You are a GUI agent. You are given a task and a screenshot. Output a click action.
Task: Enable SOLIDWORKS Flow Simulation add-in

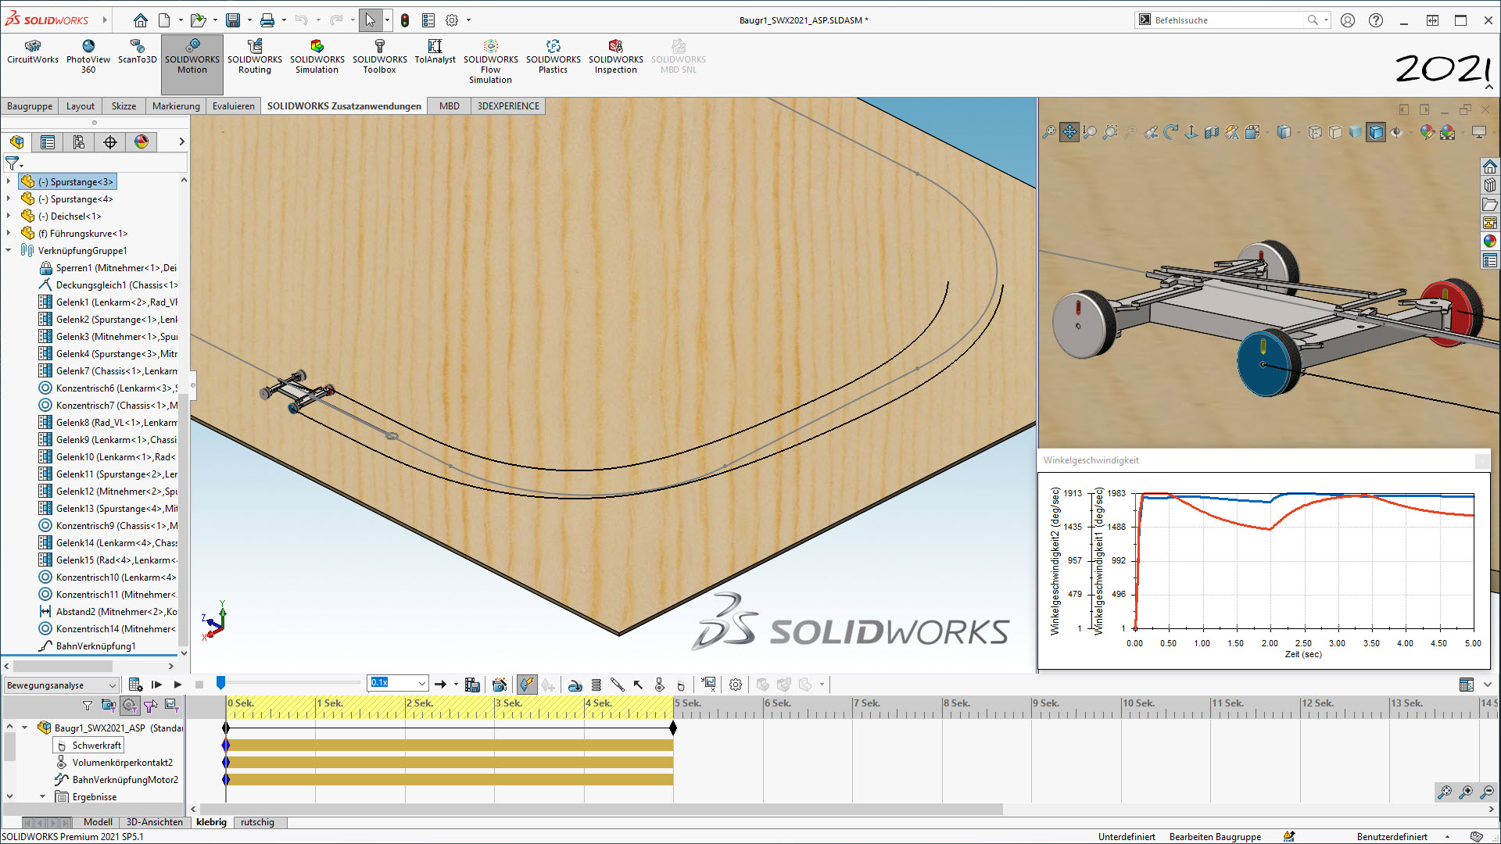491,61
